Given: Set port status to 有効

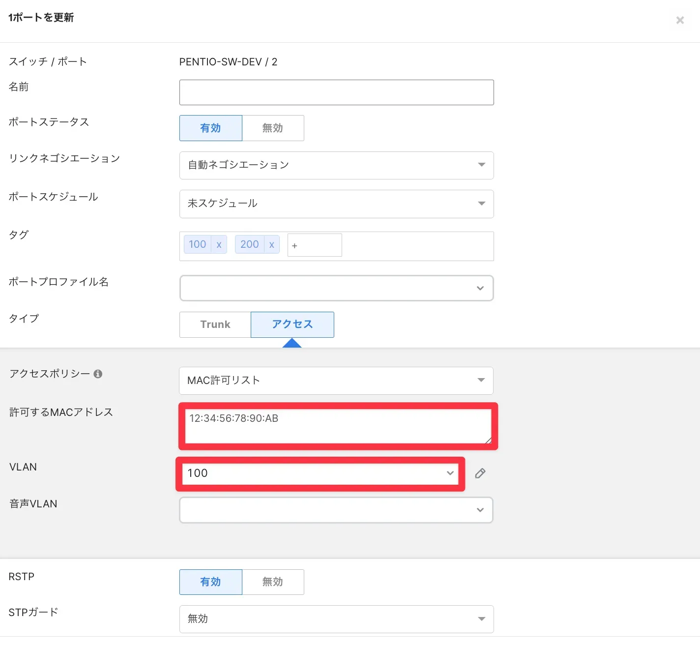Looking at the screenshot, I should tap(210, 128).
